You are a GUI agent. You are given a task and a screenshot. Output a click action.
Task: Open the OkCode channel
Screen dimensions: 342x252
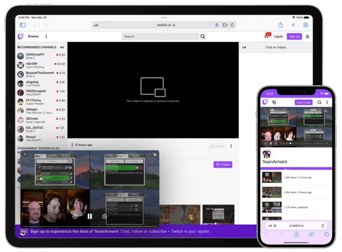click(x=41, y=120)
